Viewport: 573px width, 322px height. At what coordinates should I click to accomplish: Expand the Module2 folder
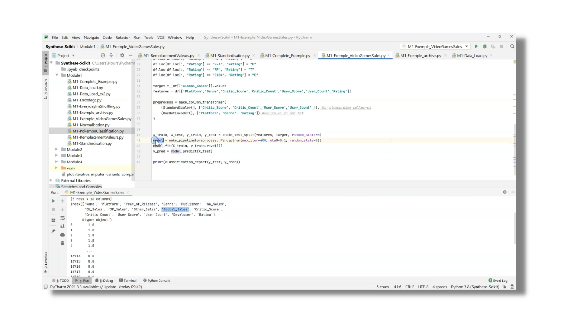[57, 149]
